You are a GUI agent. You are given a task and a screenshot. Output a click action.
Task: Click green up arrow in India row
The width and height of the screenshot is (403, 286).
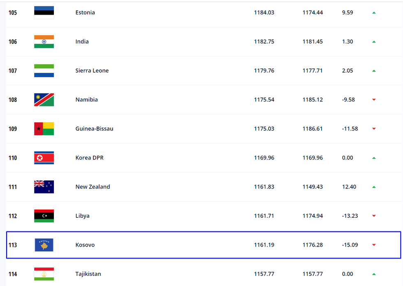374,42
